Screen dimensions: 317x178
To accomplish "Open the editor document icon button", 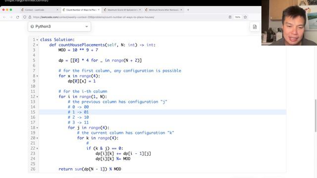I will coord(255,27).
